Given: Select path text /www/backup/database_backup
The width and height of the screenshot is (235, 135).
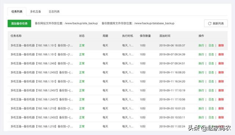Looking at the screenshot, I should point(154,23).
